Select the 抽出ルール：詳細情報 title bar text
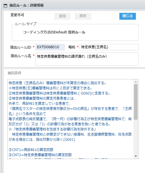145x173 pixels. (x=26, y=5)
